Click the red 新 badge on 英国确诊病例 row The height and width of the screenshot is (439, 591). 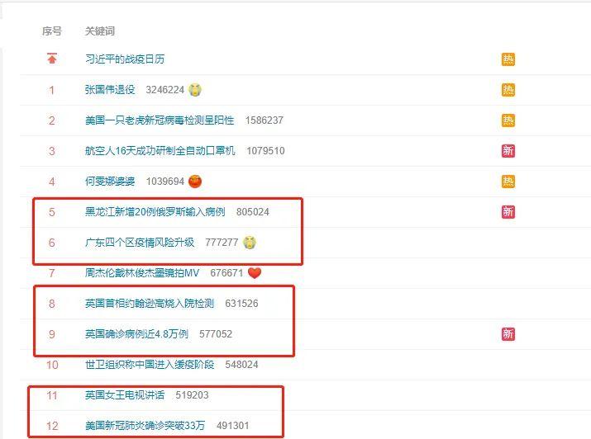click(x=508, y=333)
